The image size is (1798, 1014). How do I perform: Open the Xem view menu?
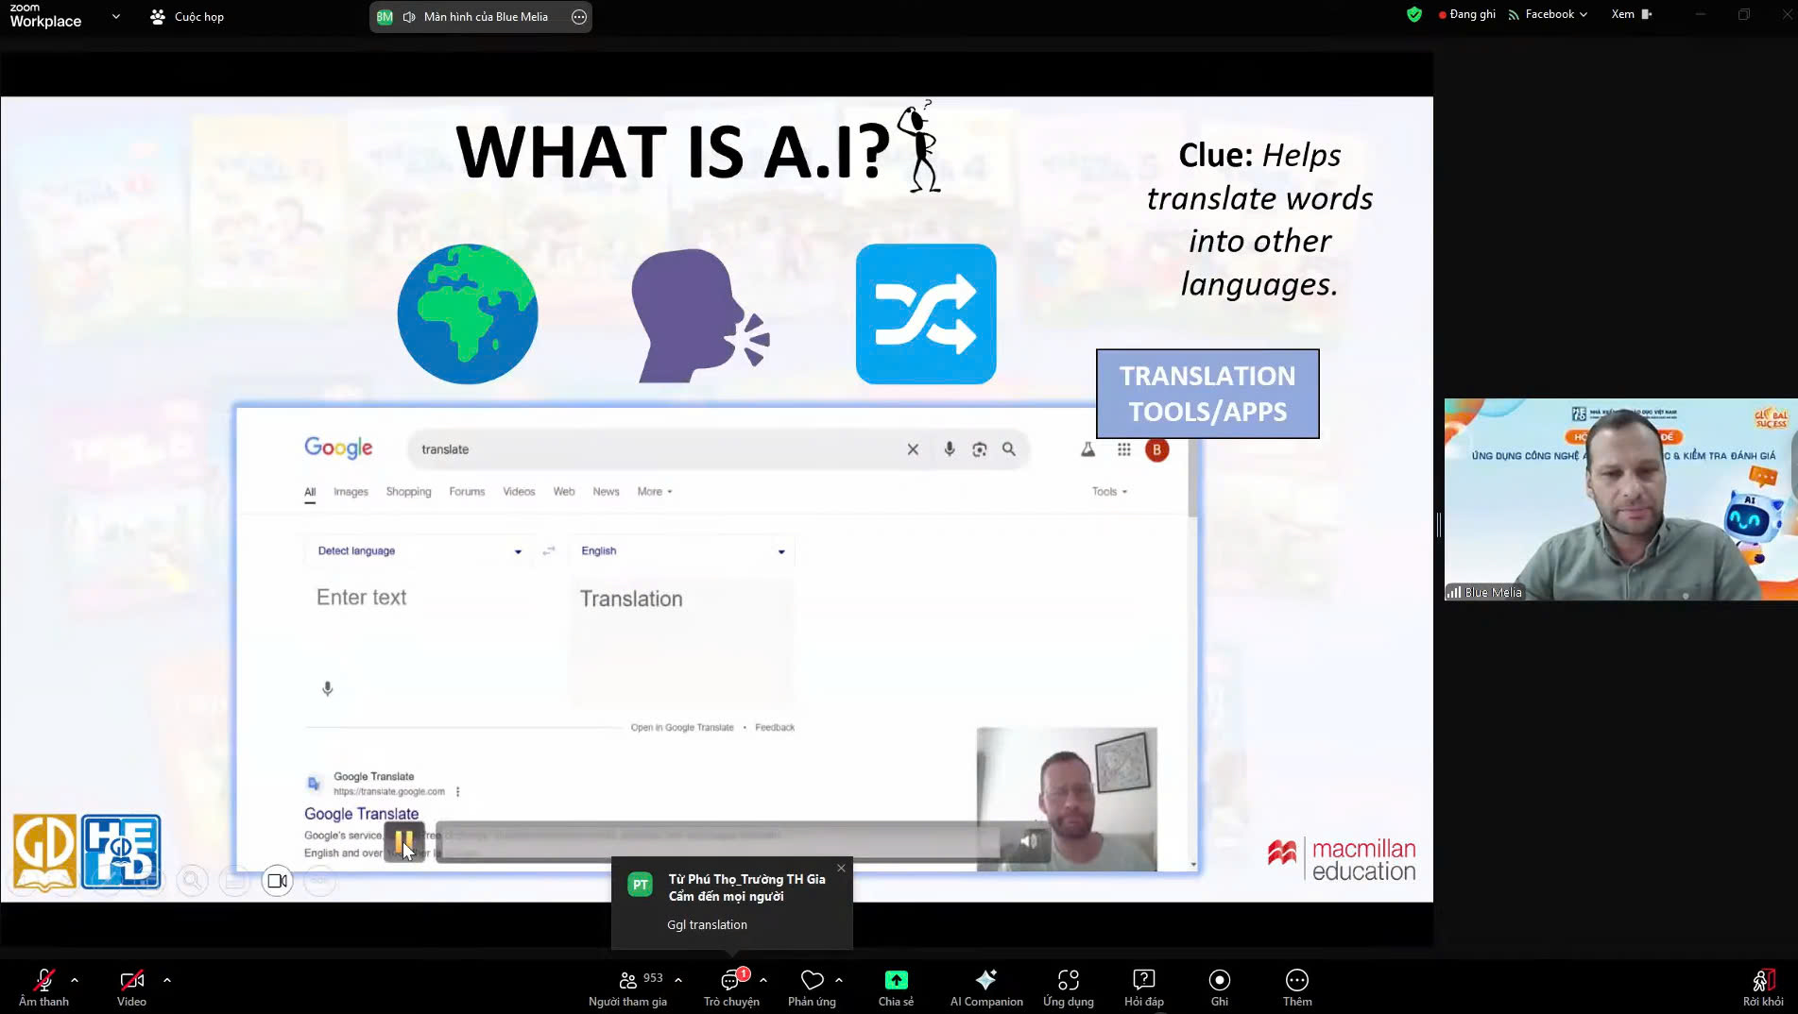point(1631,14)
